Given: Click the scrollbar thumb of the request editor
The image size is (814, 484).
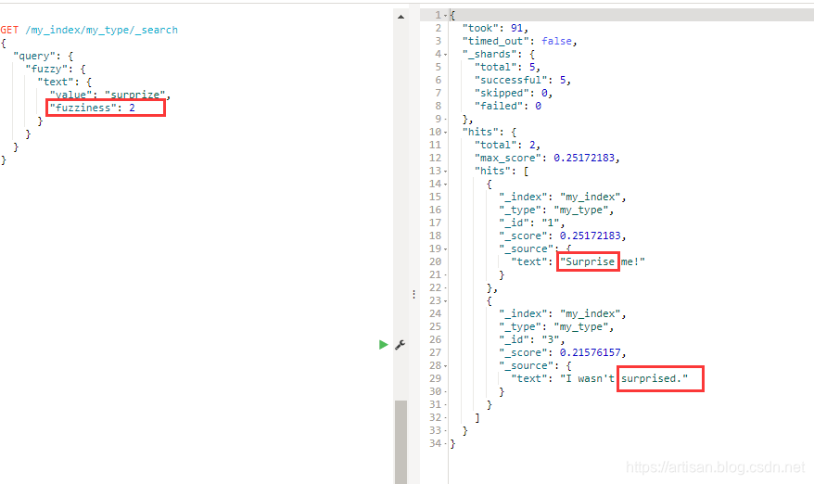Looking at the screenshot, I should click(401, 442).
